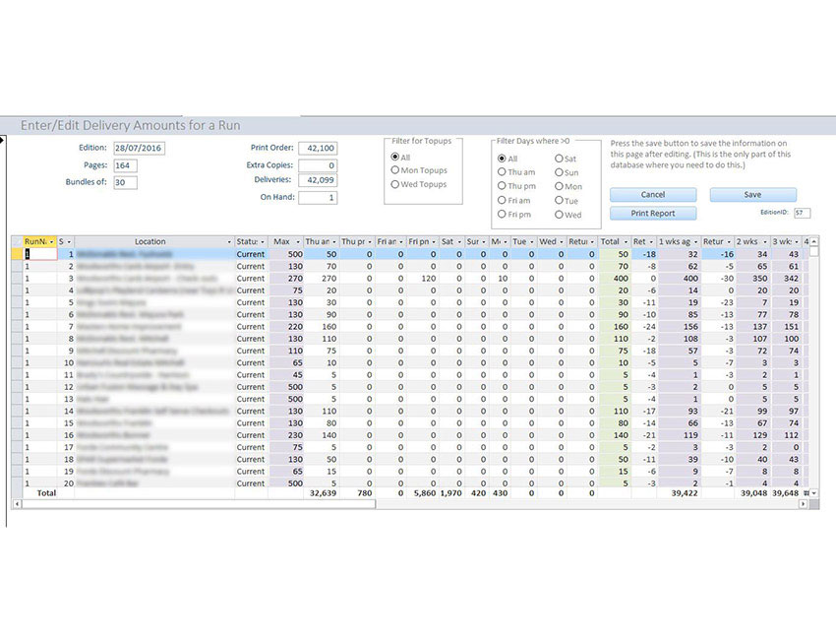This screenshot has width=836, height=643.
Task: Click the Save button
Action: pos(752,195)
